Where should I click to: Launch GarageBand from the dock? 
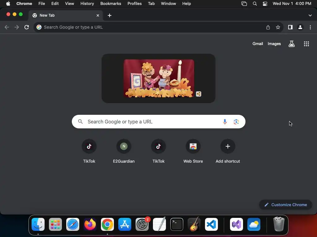click(x=194, y=224)
